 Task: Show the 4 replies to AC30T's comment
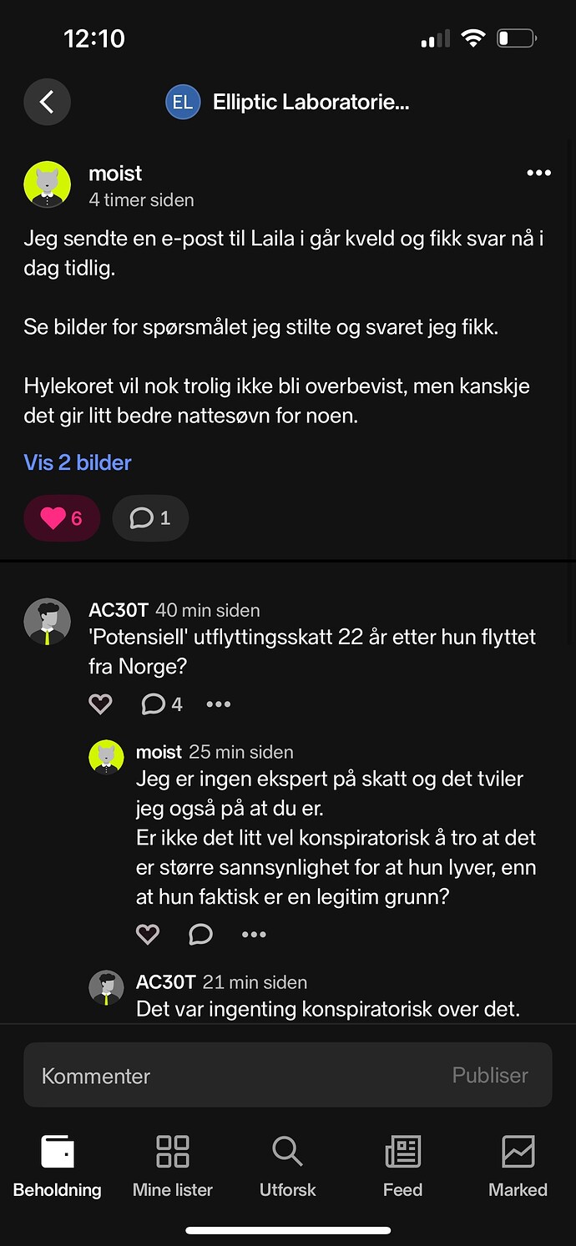162,704
